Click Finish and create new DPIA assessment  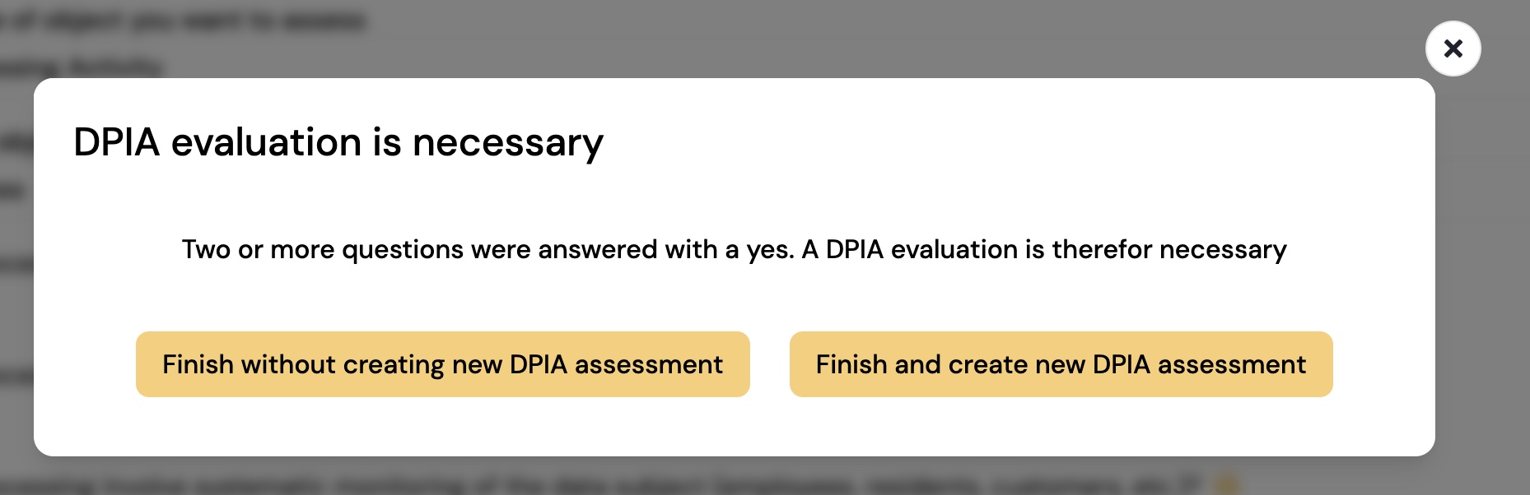coord(1061,364)
